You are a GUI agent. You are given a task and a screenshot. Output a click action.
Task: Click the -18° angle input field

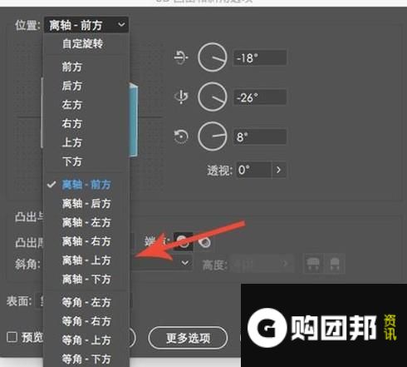point(260,57)
